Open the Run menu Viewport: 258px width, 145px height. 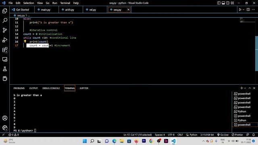tap(55, 3)
